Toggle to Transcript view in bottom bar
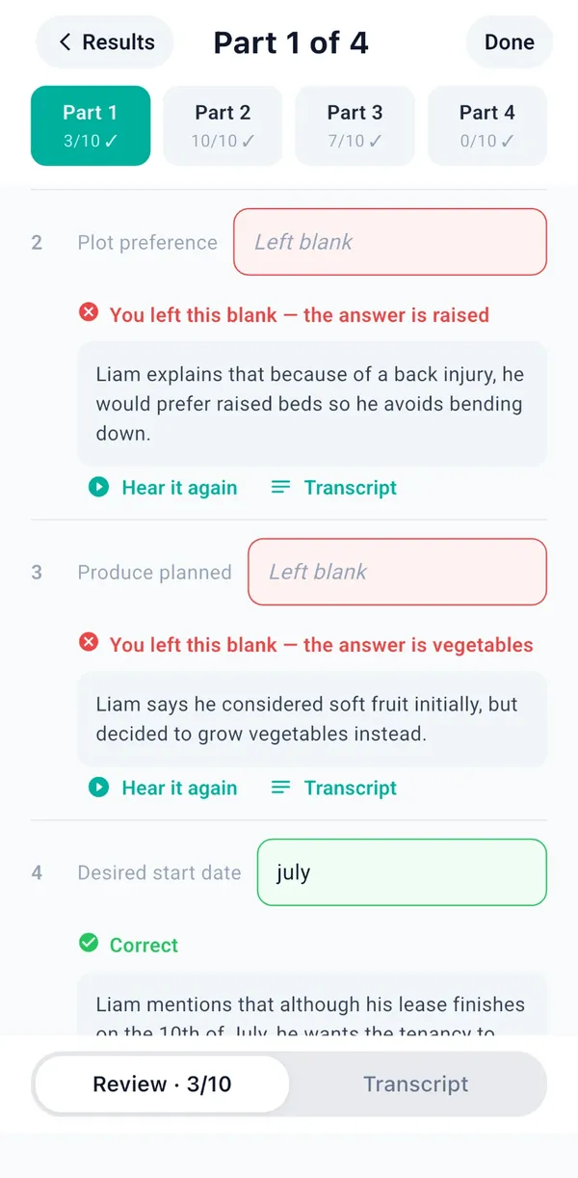The height and width of the screenshot is (1178, 578). (416, 1084)
